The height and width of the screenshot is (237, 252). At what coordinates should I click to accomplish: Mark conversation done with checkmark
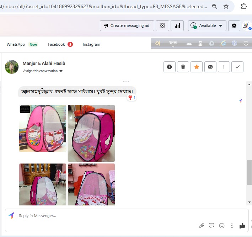coord(237,67)
